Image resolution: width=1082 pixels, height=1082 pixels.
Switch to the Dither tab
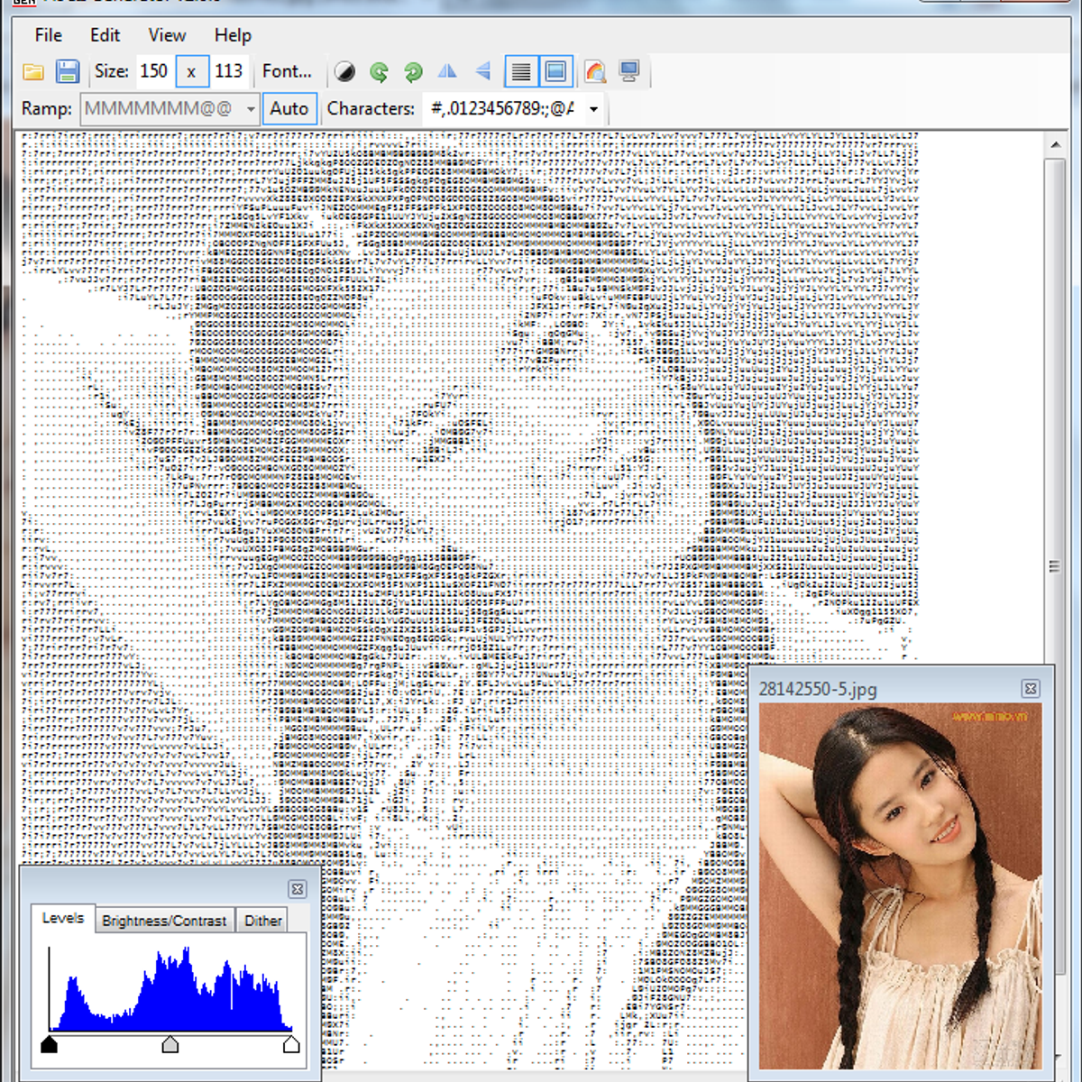[262, 920]
